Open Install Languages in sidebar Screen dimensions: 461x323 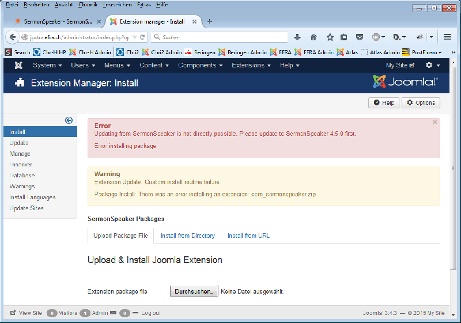point(32,197)
